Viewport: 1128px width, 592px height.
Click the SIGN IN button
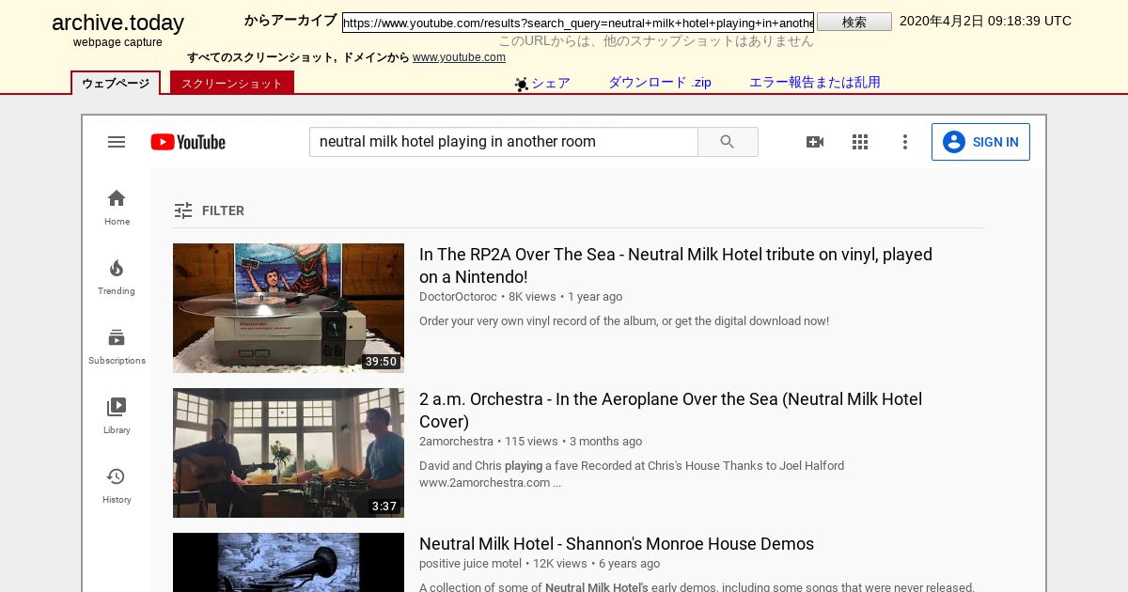(x=980, y=142)
